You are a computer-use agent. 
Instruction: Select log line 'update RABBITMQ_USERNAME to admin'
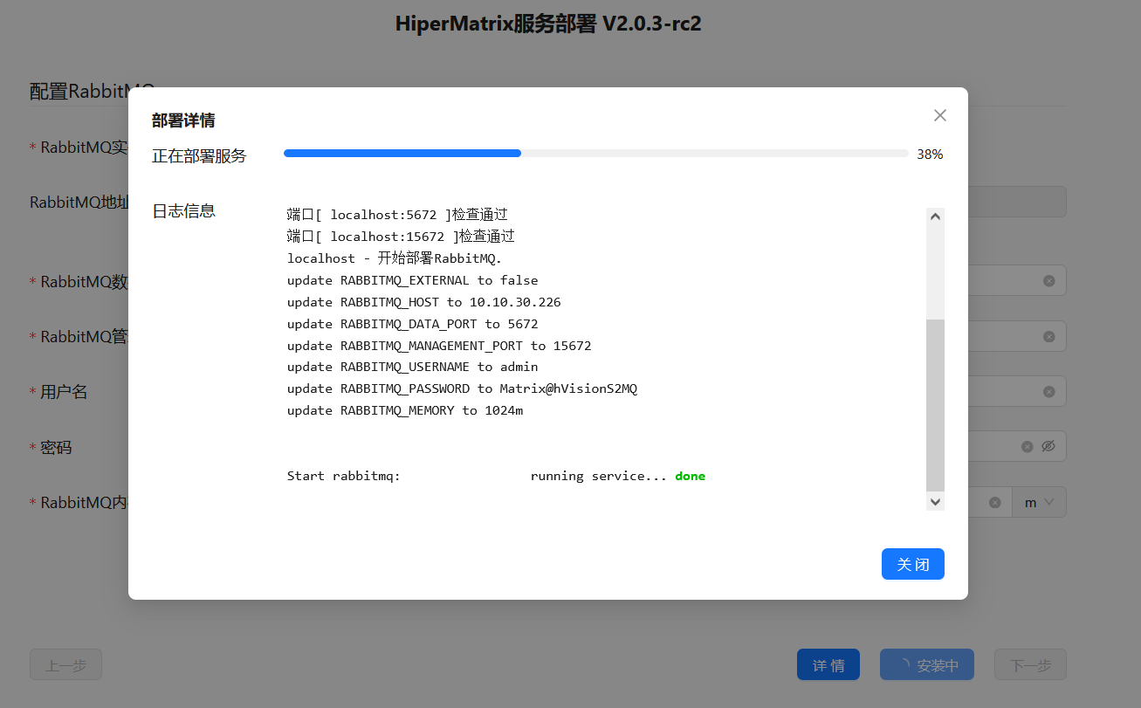click(x=413, y=367)
